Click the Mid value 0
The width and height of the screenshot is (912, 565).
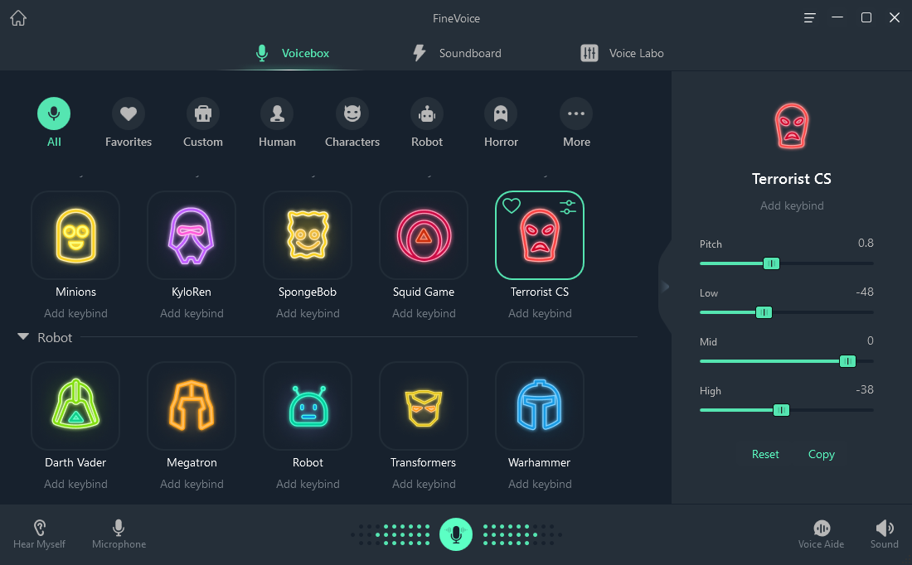pos(870,340)
